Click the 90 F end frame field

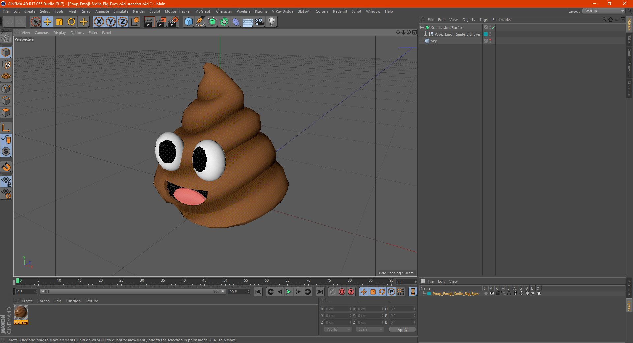point(239,292)
